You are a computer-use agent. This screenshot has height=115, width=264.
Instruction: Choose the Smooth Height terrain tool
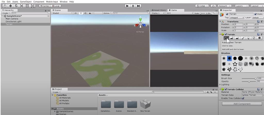(x=237, y=38)
